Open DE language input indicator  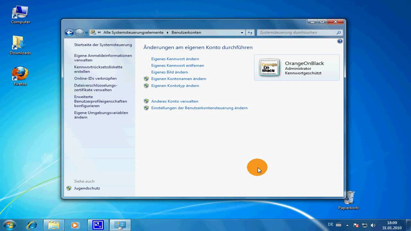pos(330,224)
